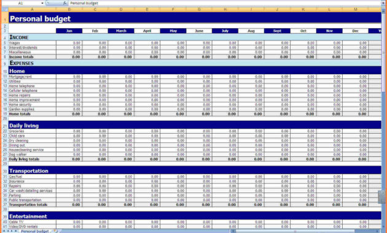Jump to the last sheet with the navigation arrow
The height and width of the screenshot is (233, 387).
point(15,231)
